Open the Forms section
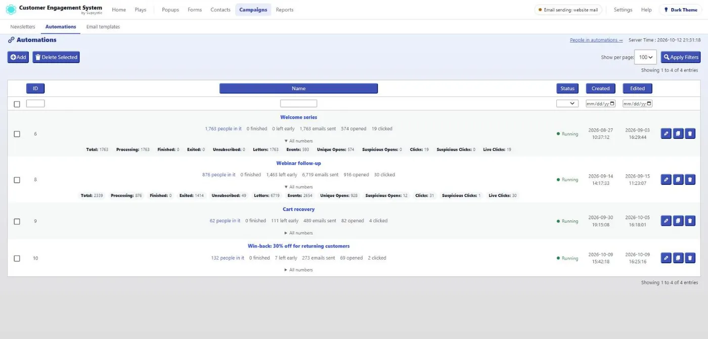 195,10
